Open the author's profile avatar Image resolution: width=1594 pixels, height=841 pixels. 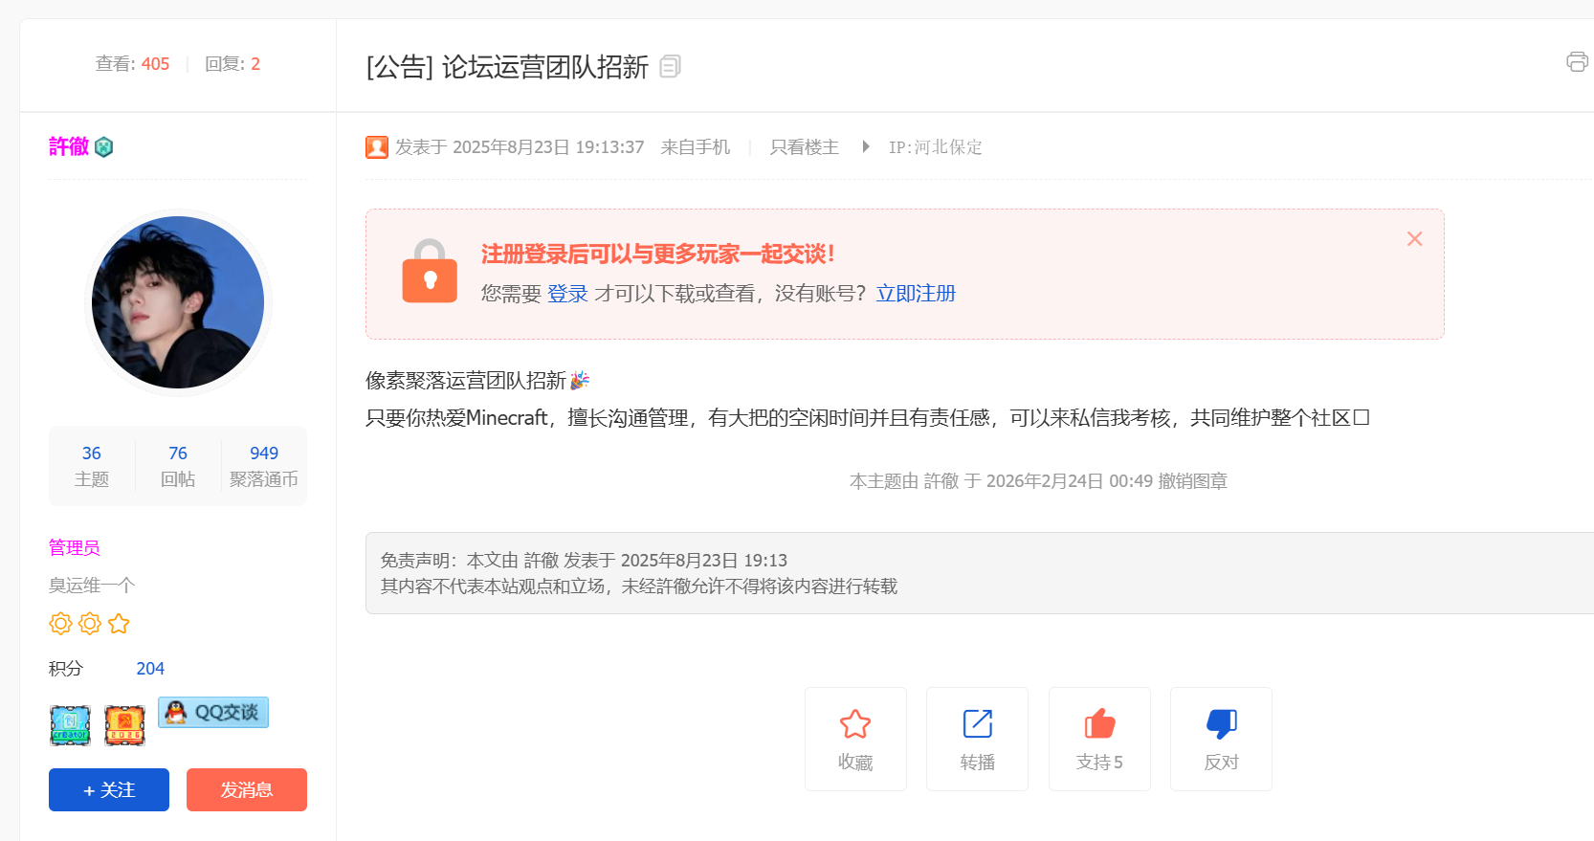point(178,302)
